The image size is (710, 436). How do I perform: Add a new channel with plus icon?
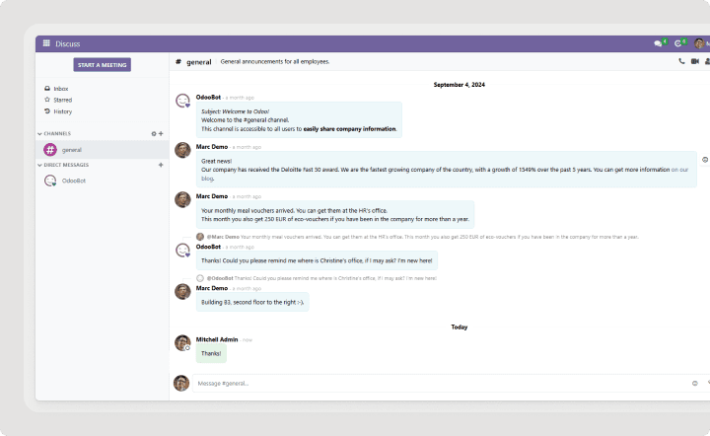161,133
